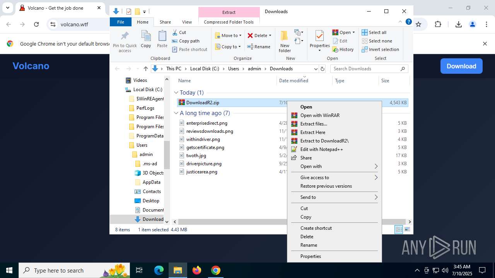Screen dimensions: 495x278
Task: Open Microsoft Edge from taskbar
Action: click(159, 270)
